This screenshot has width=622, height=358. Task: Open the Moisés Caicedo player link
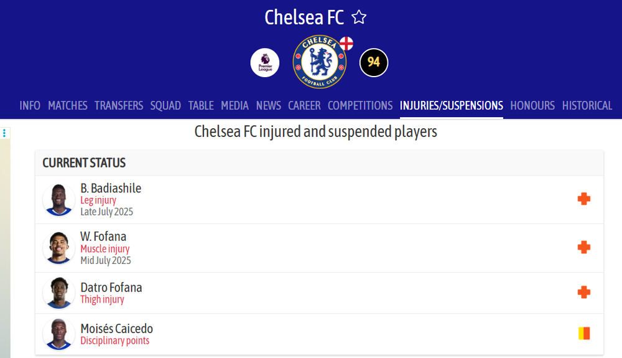click(117, 329)
